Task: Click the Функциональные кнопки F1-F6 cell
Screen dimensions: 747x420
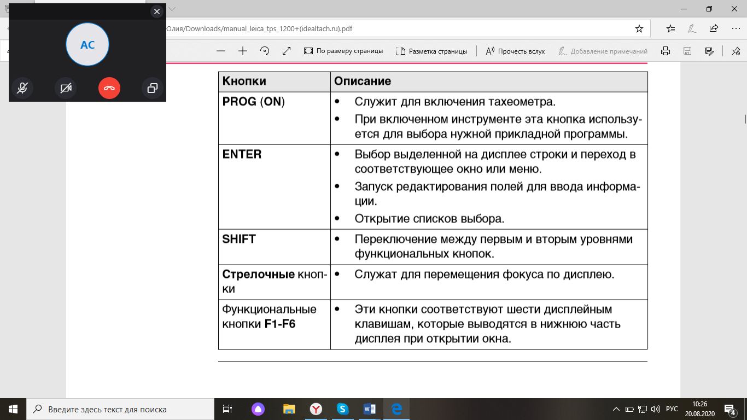Action: 275,324
